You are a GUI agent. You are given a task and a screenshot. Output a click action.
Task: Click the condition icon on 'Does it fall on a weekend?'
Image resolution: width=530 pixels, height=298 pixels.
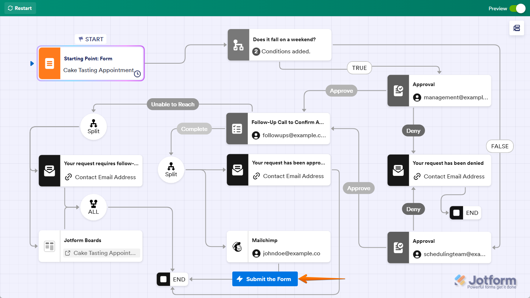pyautogui.click(x=238, y=45)
